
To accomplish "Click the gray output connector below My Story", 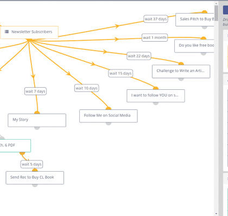I will click(x=37, y=128).
